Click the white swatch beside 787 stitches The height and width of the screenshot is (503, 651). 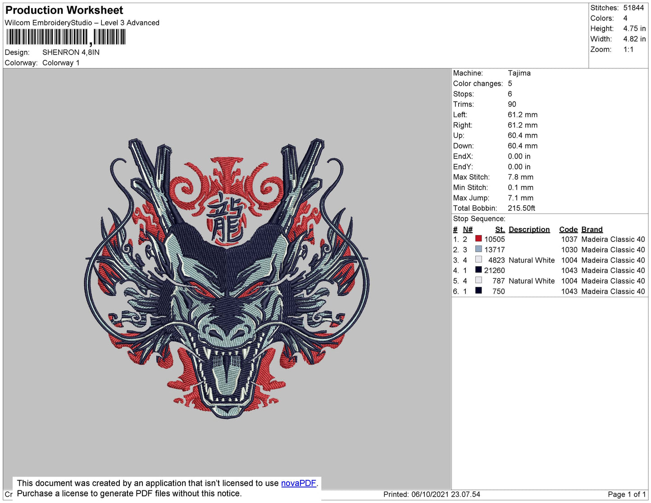[x=478, y=280]
